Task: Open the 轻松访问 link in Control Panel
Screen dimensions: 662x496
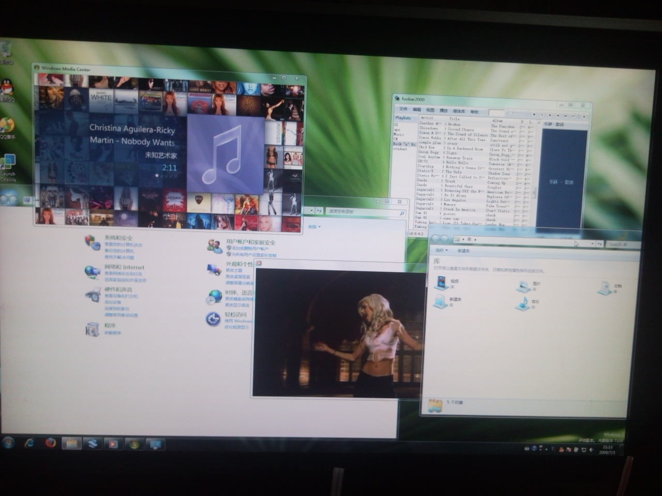Action: pyautogui.click(x=236, y=315)
